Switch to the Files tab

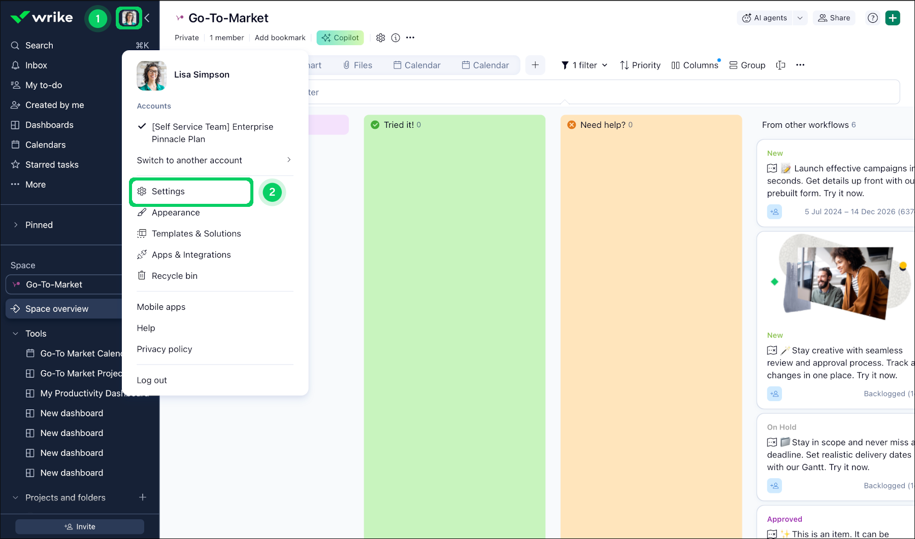pyautogui.click(x=357, y=65)
